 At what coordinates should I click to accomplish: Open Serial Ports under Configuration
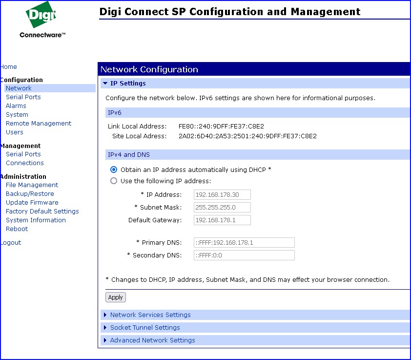(x=23, y=97)
